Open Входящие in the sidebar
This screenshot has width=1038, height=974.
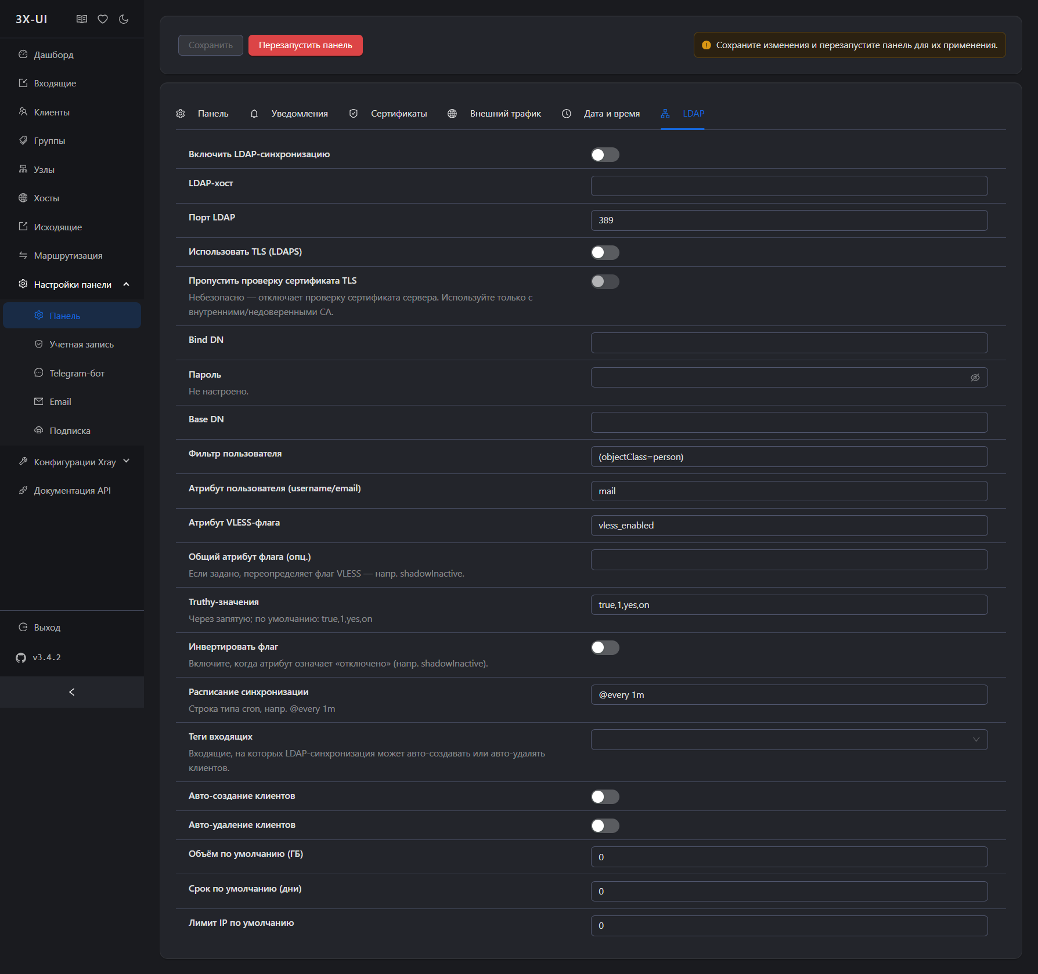click(72, 83)
